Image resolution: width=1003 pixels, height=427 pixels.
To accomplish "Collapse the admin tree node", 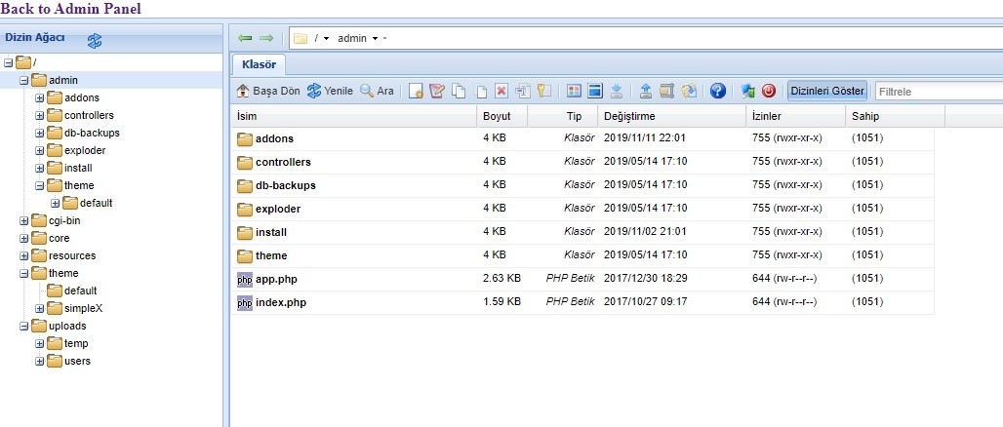I will pos(23,81).
